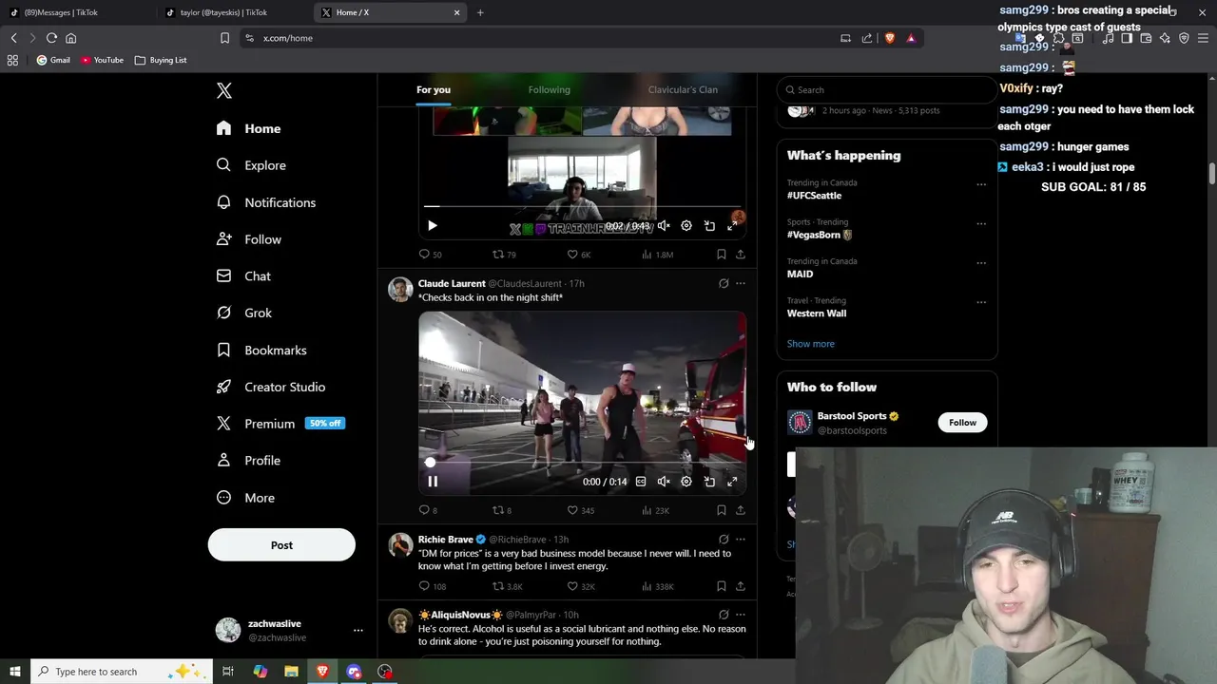Image resolution: width=1217 pixels, height=684 pixels.
Task: Pause the night shift video
Action: click(433, 482)
